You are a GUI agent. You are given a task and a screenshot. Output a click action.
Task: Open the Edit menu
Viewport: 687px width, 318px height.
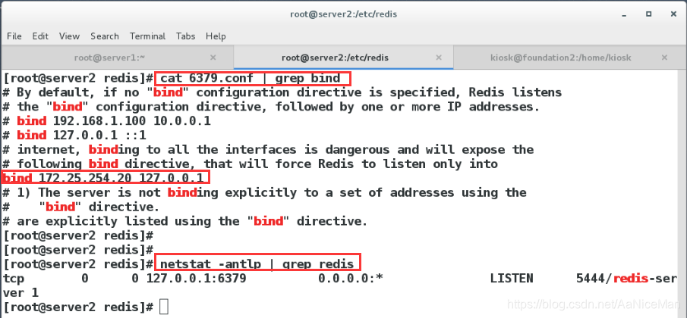pyautogui.click(x=40, y=36)
